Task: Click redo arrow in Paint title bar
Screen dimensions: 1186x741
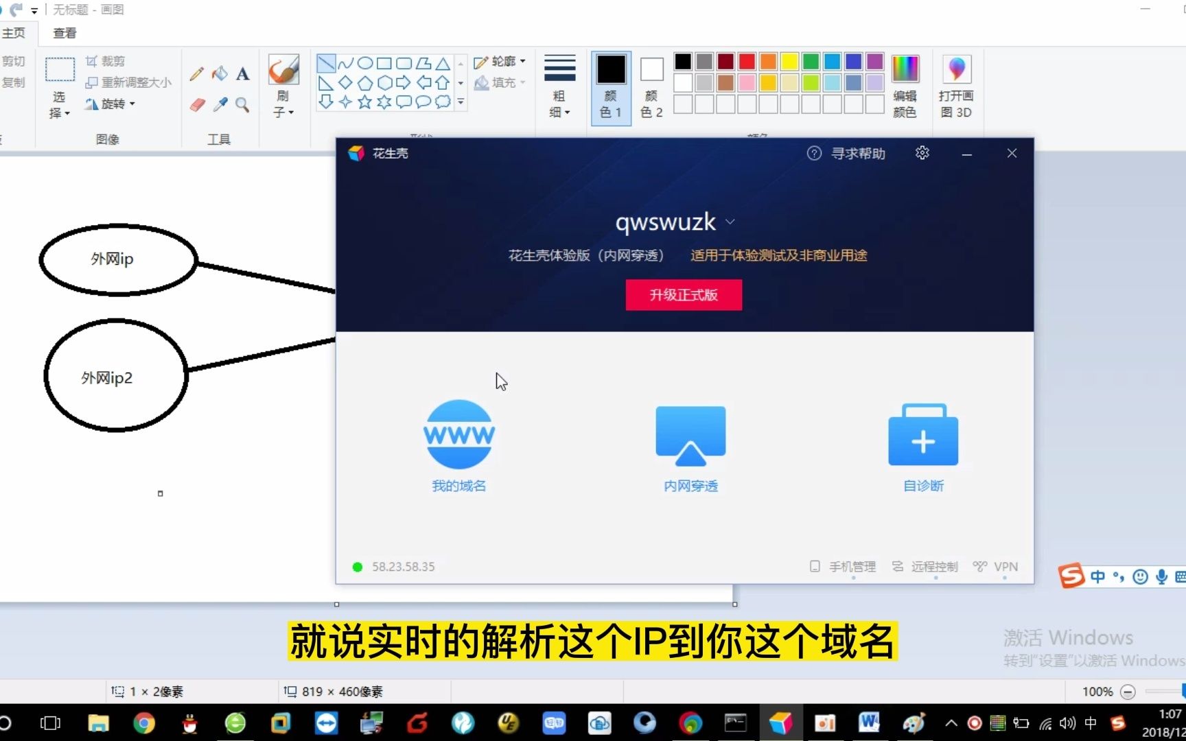Action: (16, 10)
